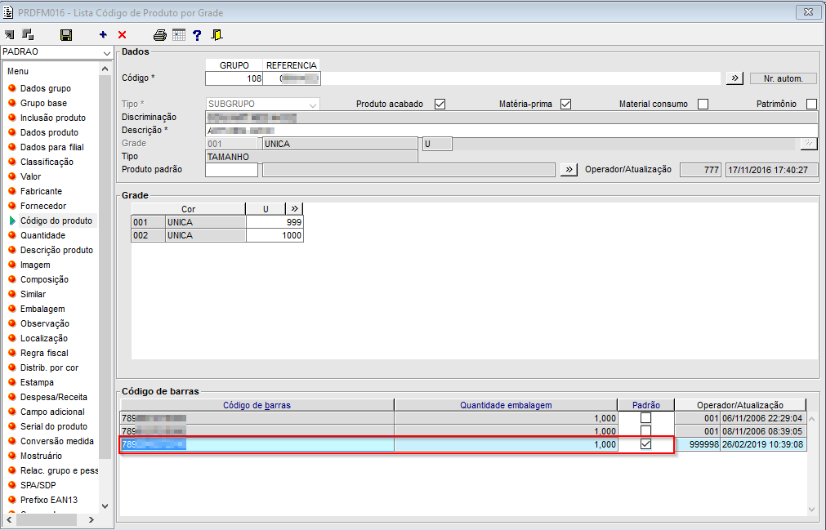The image size is (826, 530).
Task: Select Fornecedor in the side menu
Action: [x=43, y=207]
